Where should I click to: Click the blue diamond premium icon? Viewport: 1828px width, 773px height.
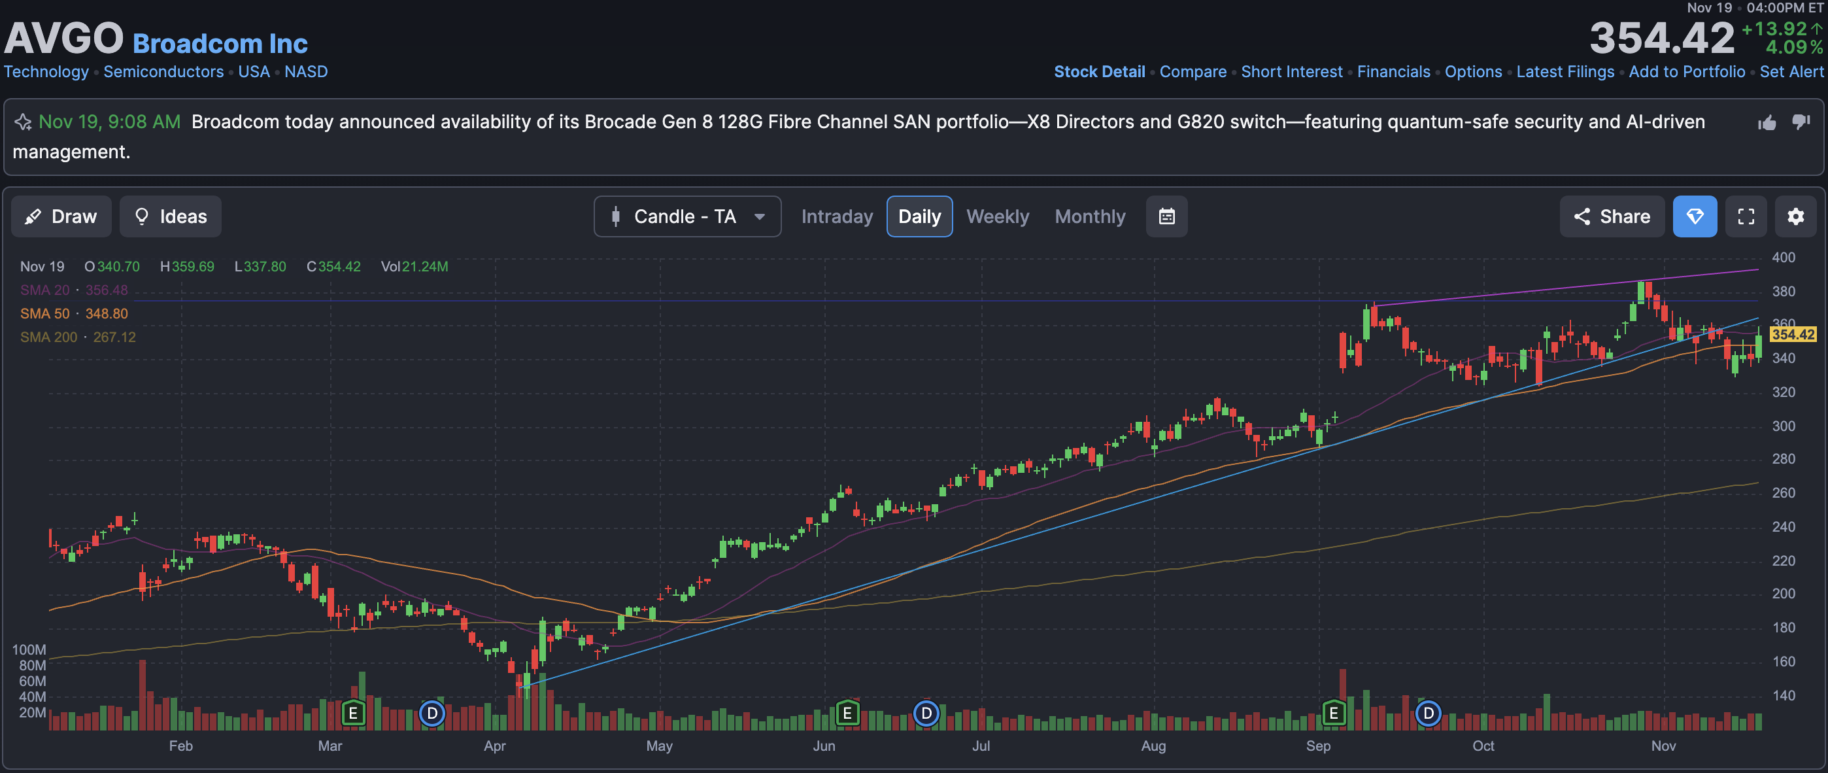coord(1695,216)
